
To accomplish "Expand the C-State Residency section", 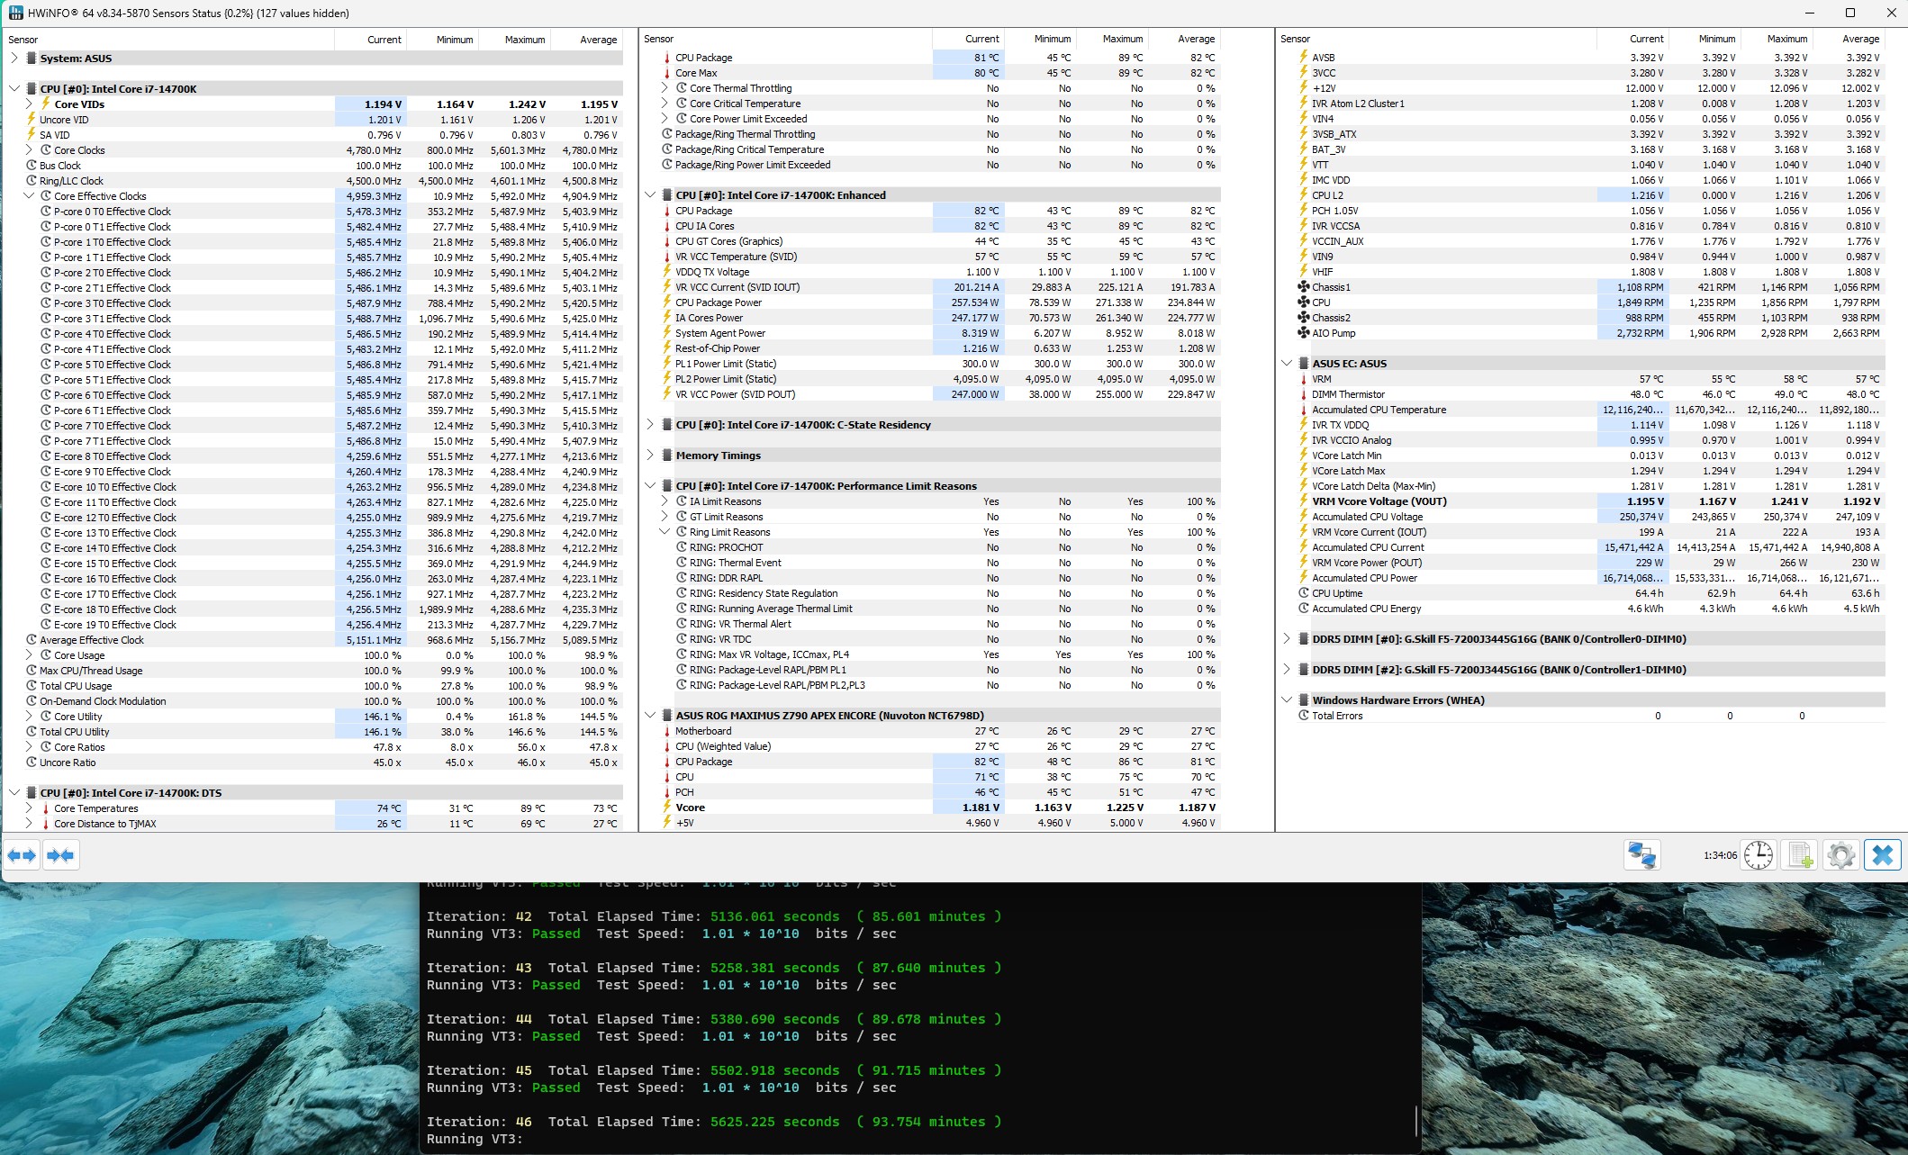I will (x=650, y=425).
